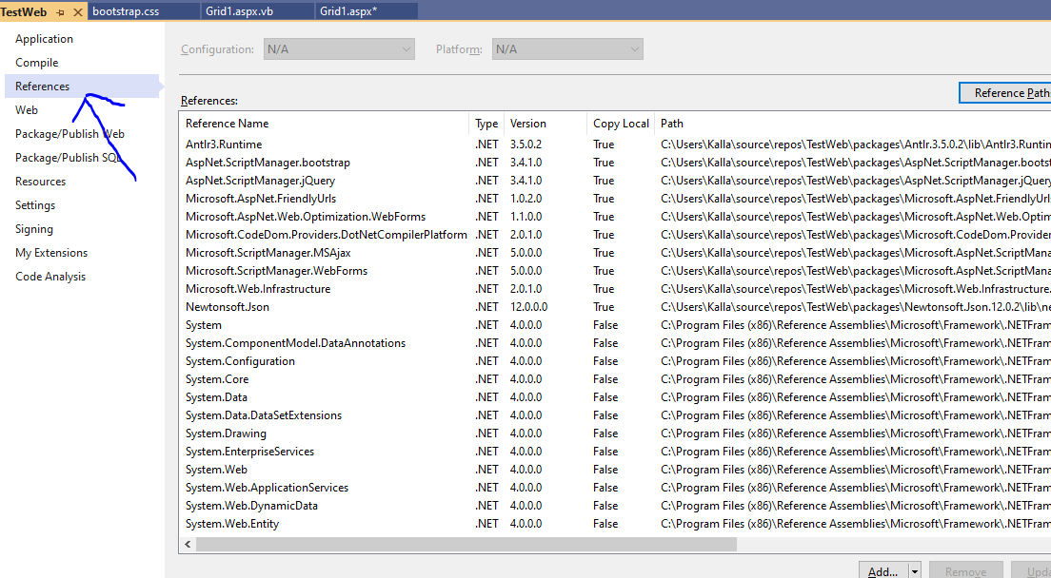
Task: Open the Configuration dropdown
Action: coord(339,49)
